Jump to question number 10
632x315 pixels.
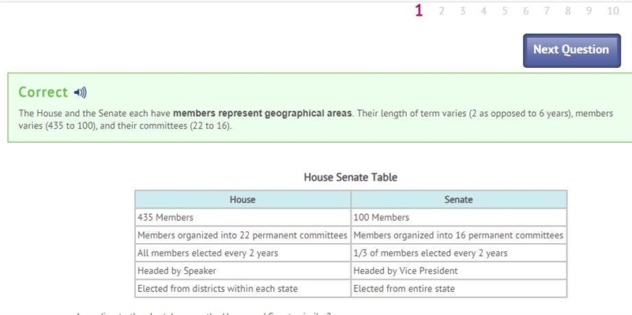[x=613, y=11]
